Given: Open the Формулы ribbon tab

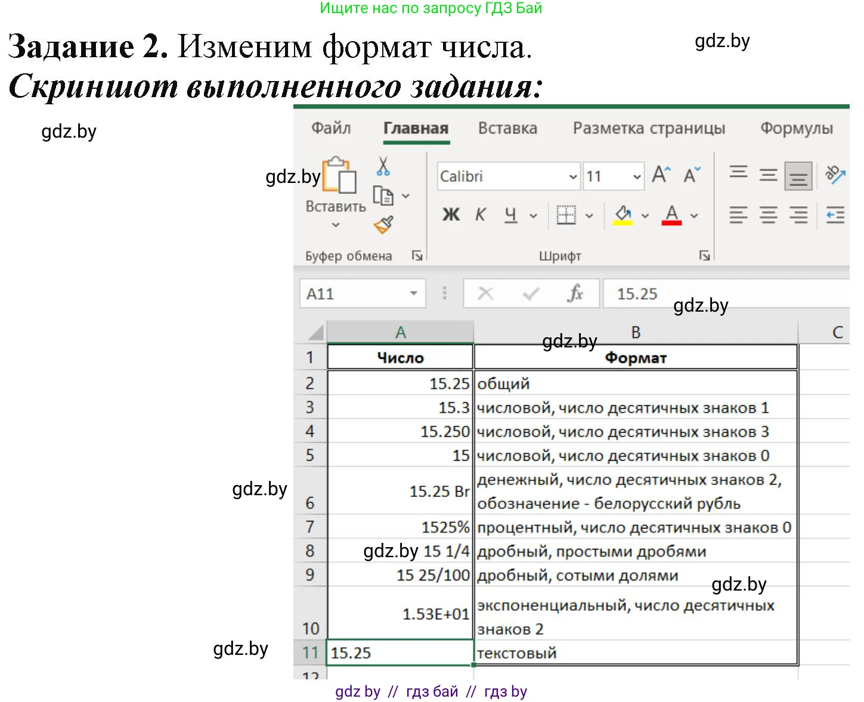Looking at the screenshot, I should click(x=797, y=128).
